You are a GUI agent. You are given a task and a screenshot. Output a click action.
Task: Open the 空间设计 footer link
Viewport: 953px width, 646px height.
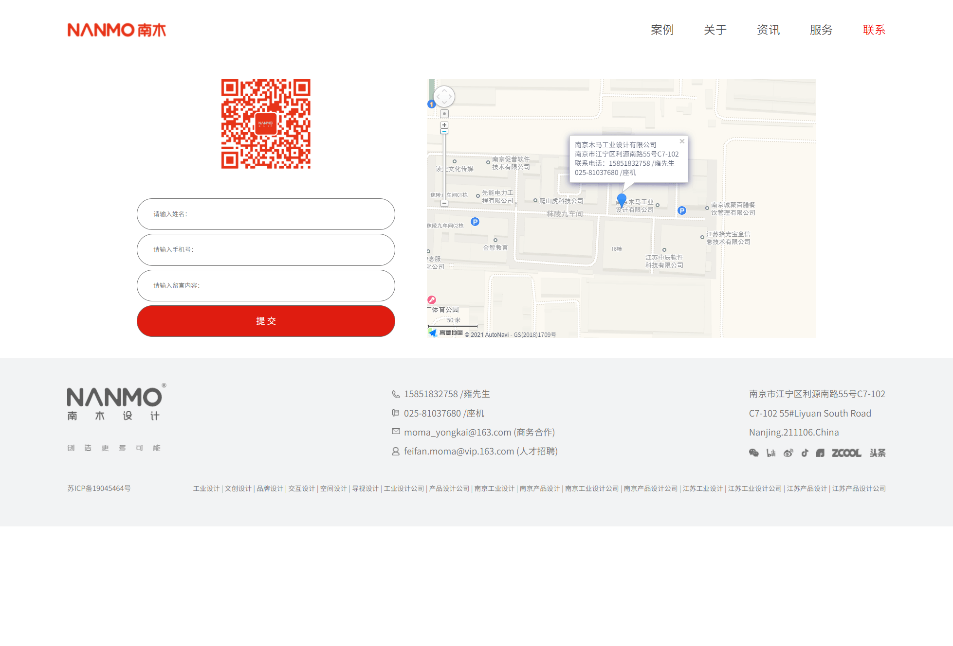(333, 489)
